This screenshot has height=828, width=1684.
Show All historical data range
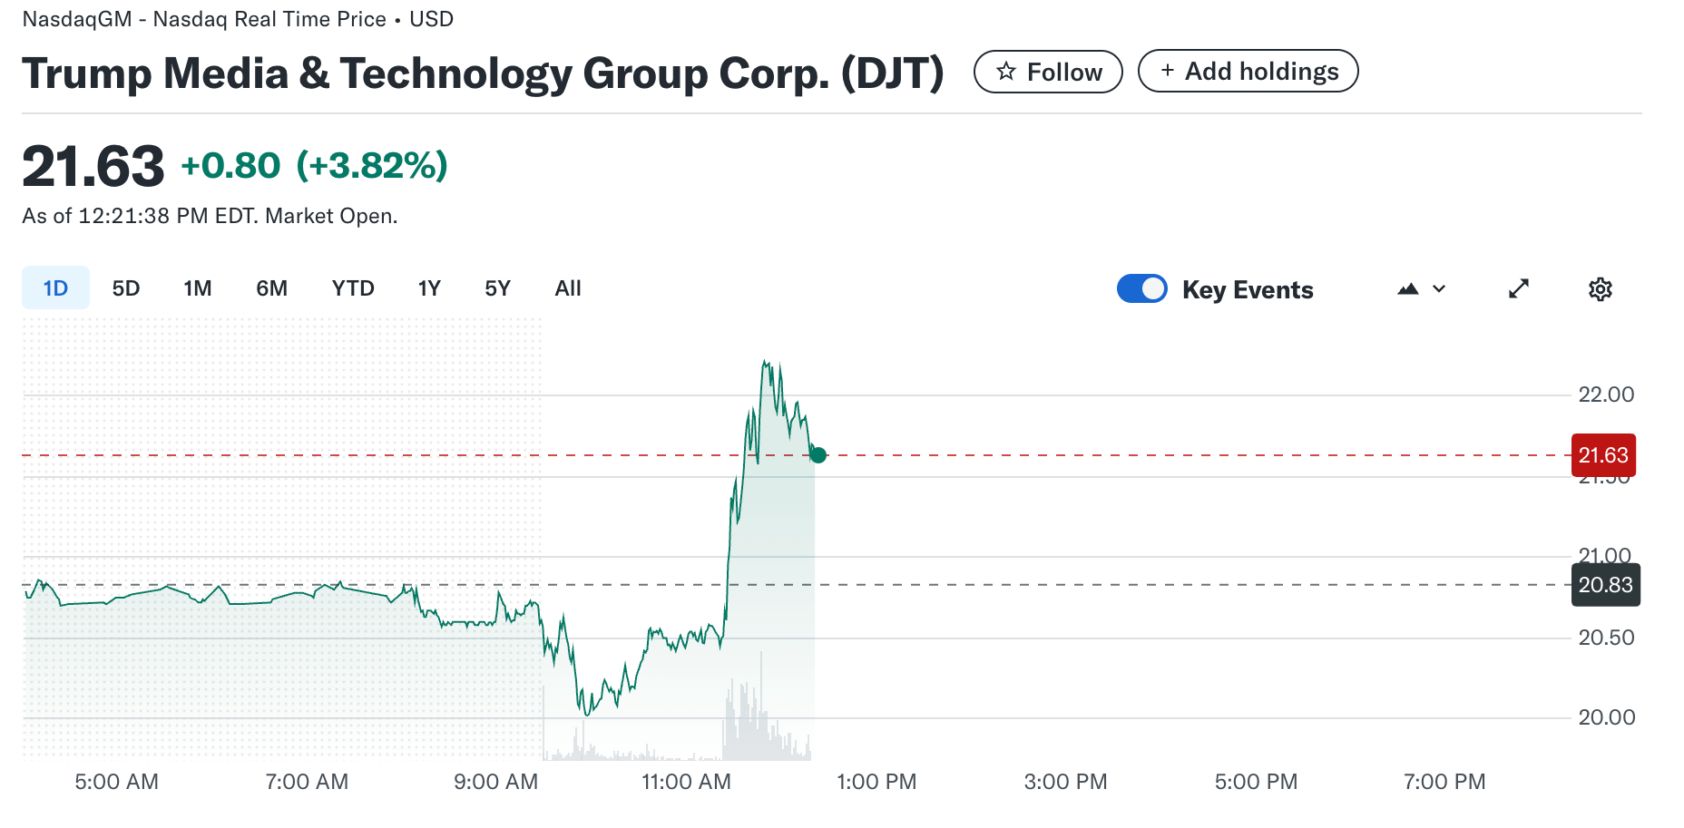tap(568, 288)
